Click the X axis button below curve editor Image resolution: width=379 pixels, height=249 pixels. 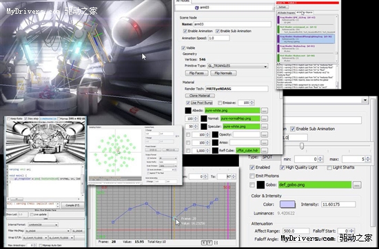tap(203, 243)
